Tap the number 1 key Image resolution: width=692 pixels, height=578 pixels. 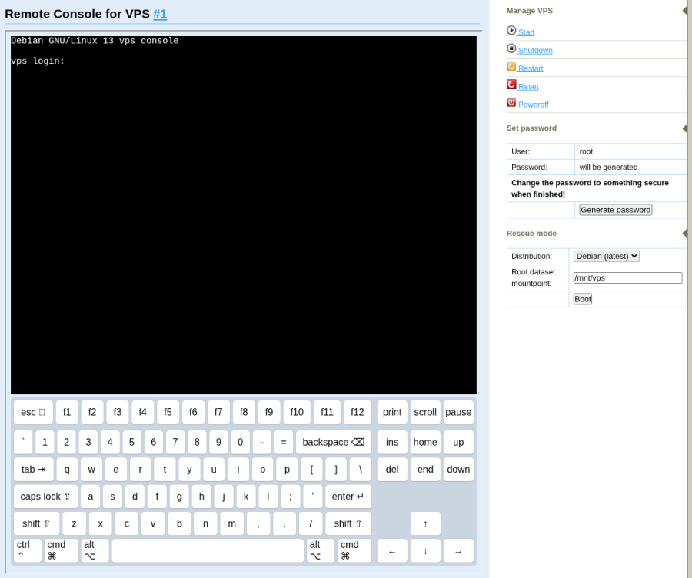(x=45, y=442)
